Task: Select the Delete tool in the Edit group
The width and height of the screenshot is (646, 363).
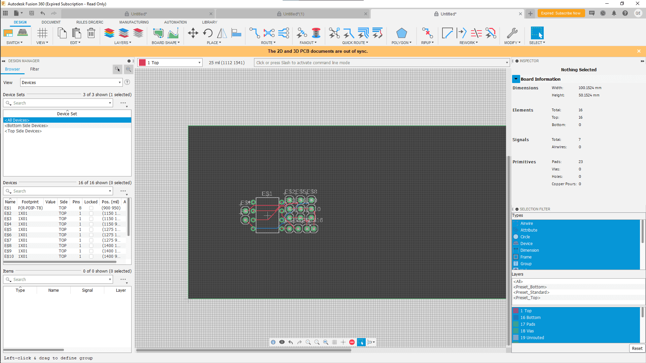Action: (91, 33)
